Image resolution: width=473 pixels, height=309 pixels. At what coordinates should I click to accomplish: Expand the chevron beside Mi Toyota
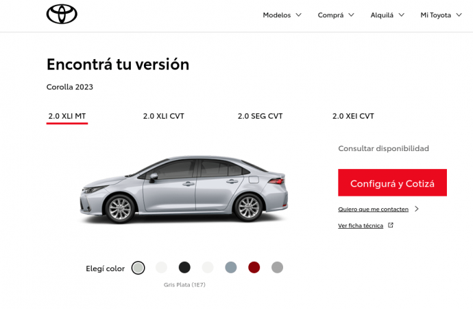(x=459, y=15)
